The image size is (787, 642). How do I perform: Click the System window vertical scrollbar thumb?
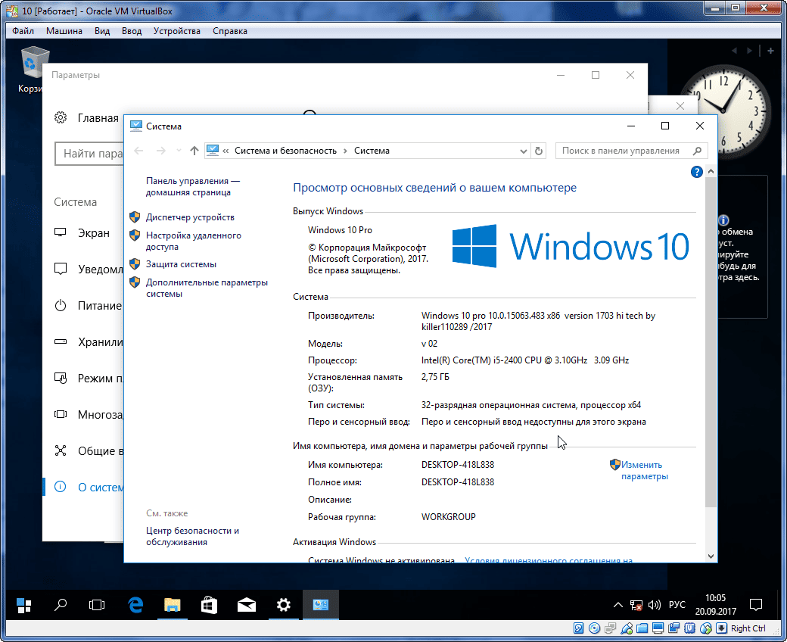tap(711, 342)
